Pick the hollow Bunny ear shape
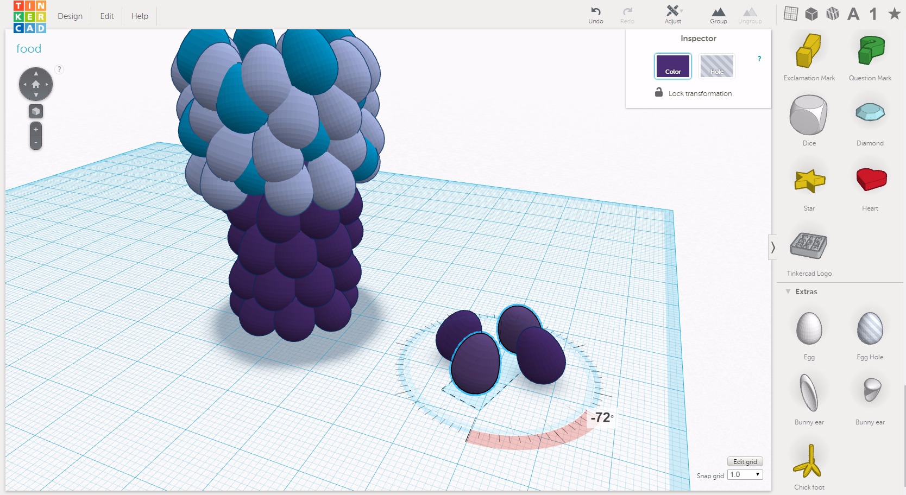Viewport: 906px width, 495px height. [x=872, y=390]
